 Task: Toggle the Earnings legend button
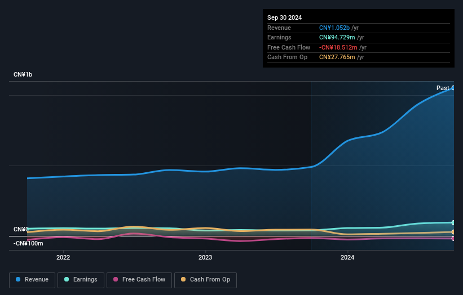[81, 280]
